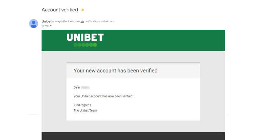267x140 pixels.
Task: Click the underlined 'via' link
Action: [83, 21]
